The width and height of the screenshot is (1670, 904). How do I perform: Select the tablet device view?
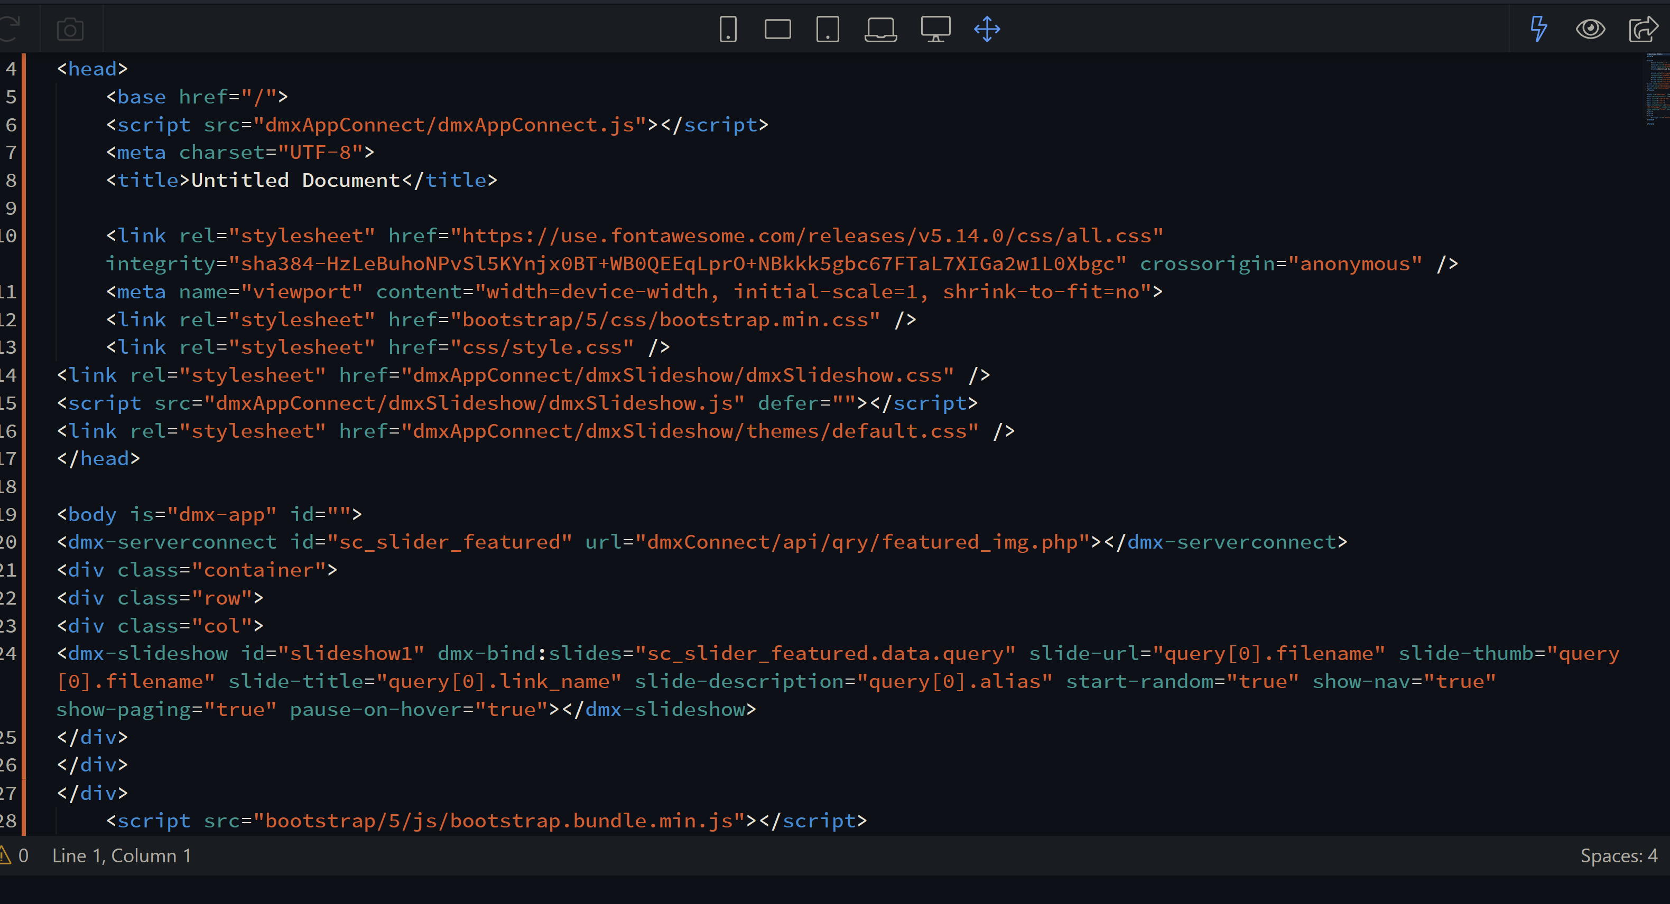coord(827,29)
